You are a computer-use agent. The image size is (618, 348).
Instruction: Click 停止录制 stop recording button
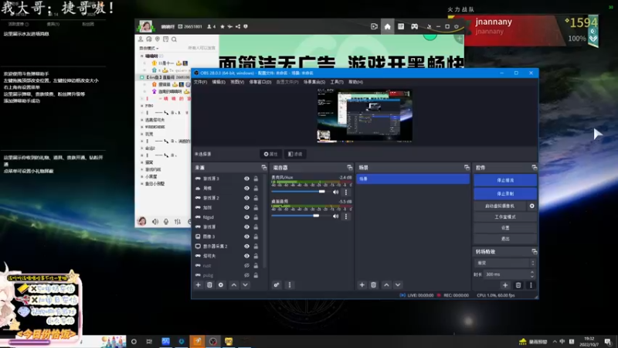coord(505,194)
